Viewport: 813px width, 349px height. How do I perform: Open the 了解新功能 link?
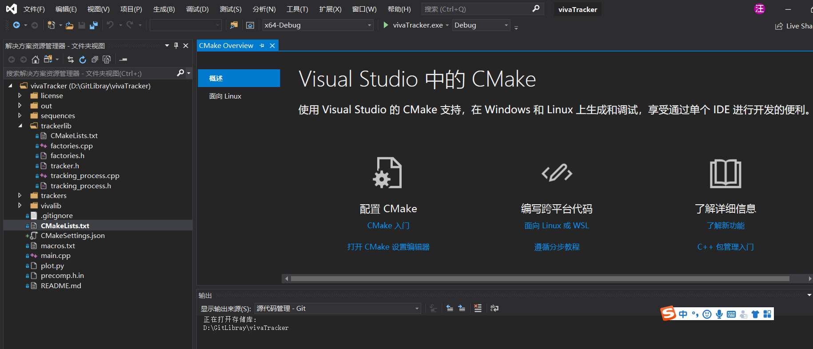point(725,226)
